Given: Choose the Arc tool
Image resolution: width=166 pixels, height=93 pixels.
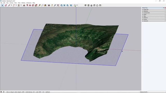Looking at the screenshot, I should click(x=14, y=5).
